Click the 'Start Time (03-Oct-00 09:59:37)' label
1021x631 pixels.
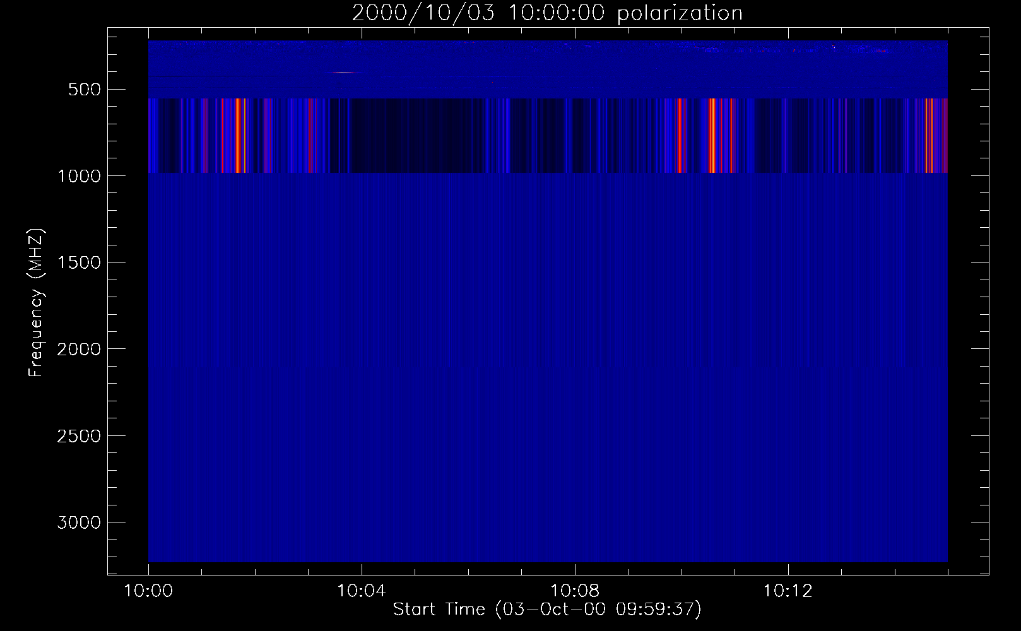[x=547, y=610]
